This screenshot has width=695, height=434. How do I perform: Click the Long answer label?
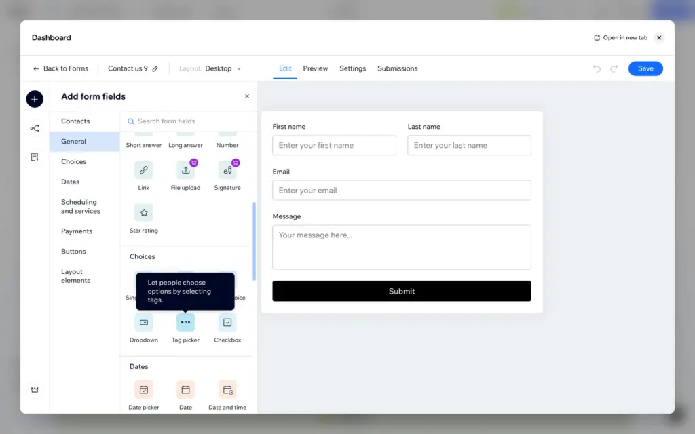185,145
